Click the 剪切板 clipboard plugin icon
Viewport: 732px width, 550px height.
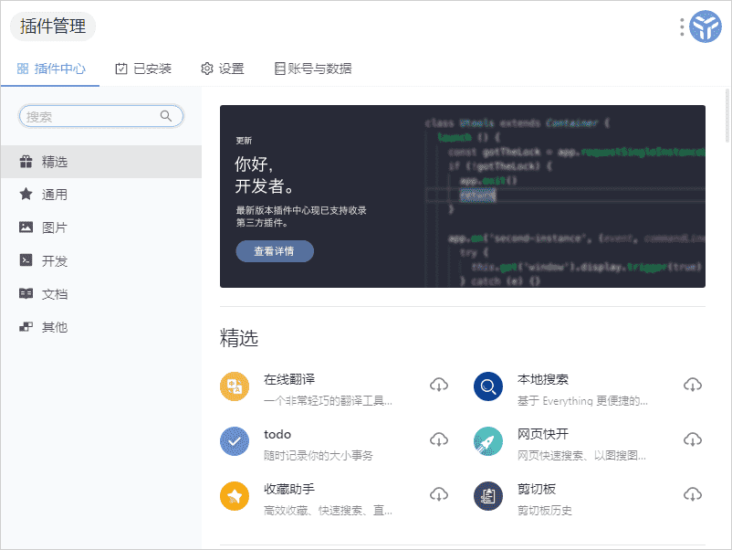(x=487, y=495)
